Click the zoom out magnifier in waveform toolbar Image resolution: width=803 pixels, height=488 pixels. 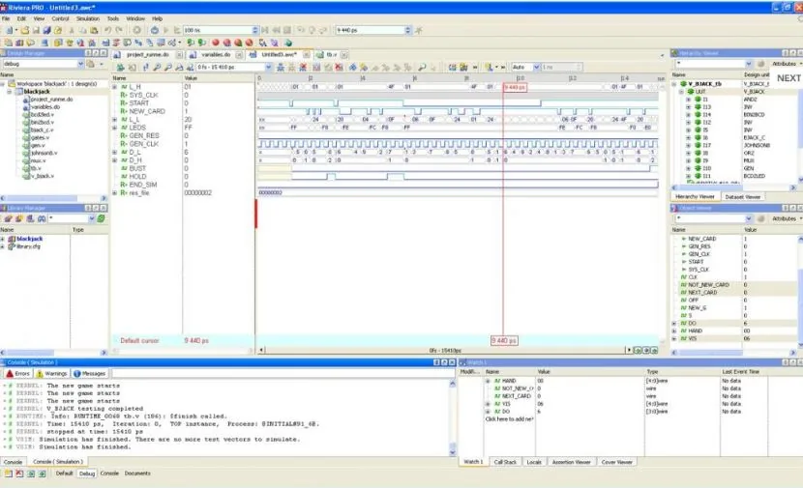(168, 67)
